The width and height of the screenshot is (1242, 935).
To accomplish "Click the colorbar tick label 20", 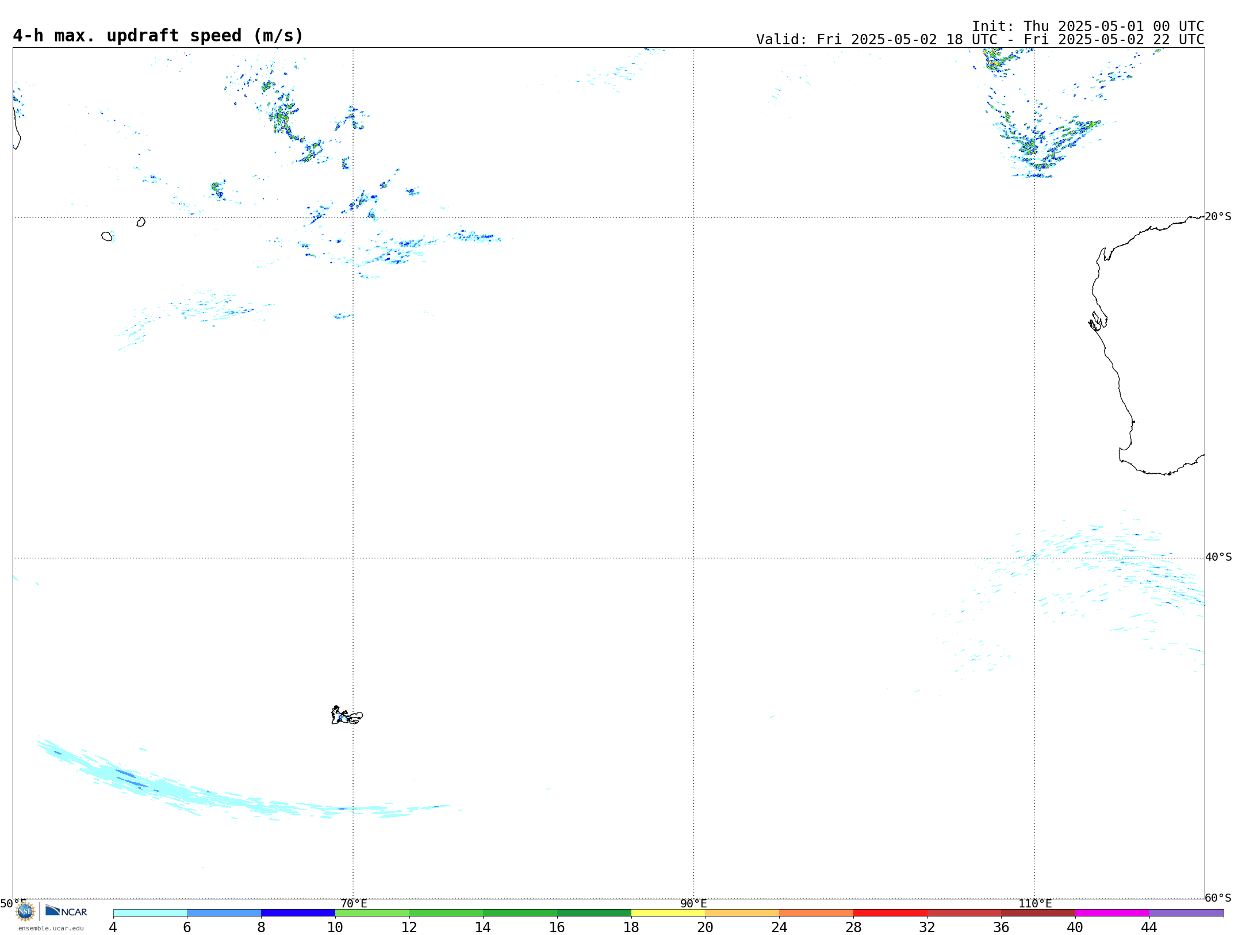I will [x=706, y=928].
